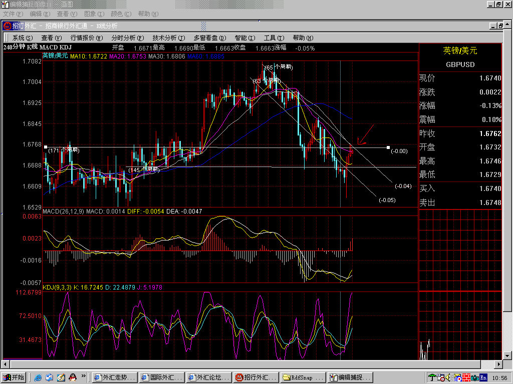Open the 行情报价(W) menu

pyautogui.click(x=86, y=38)
